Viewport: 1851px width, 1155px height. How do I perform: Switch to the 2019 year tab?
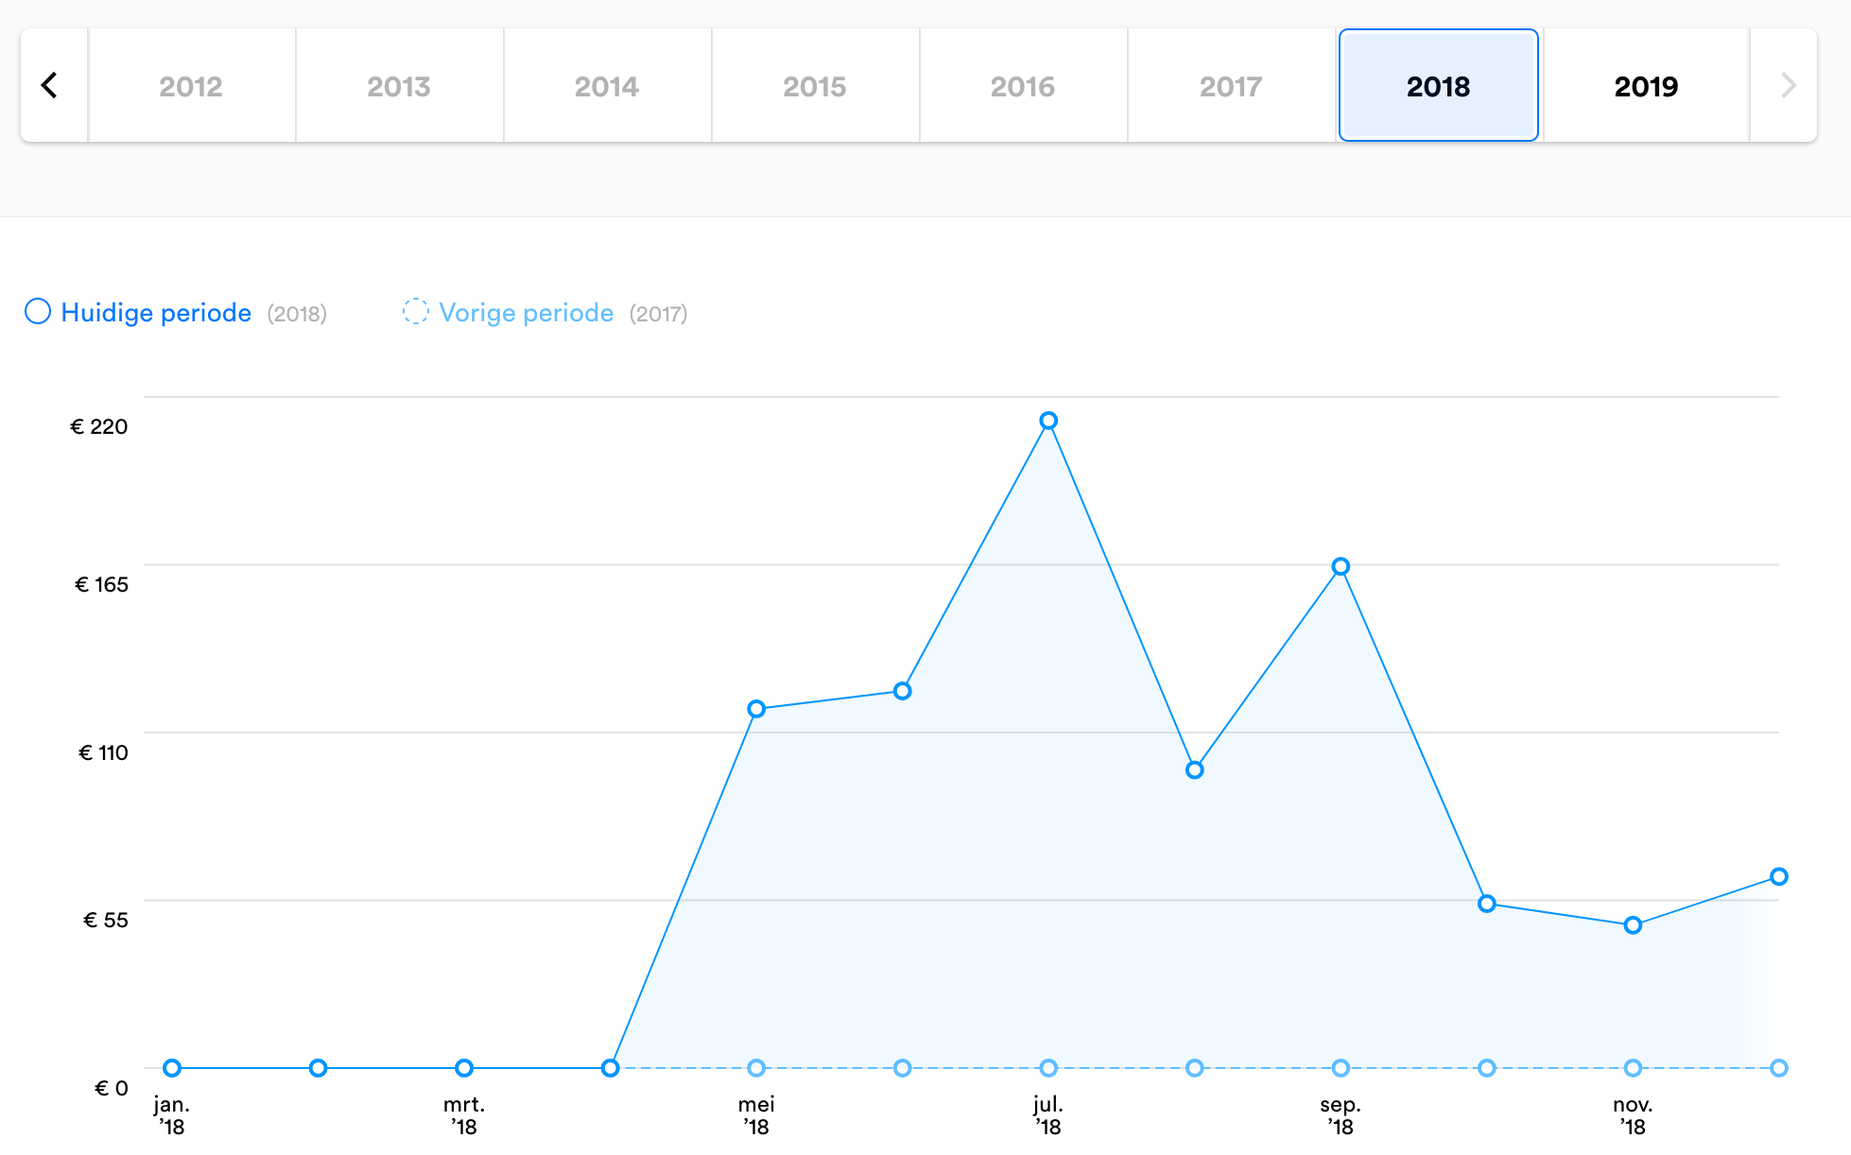pos(1646,86)
